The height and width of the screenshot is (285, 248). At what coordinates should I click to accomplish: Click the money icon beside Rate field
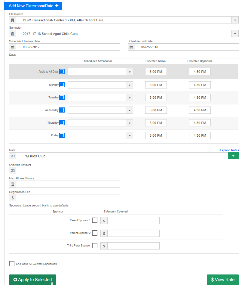coord(13,156)
